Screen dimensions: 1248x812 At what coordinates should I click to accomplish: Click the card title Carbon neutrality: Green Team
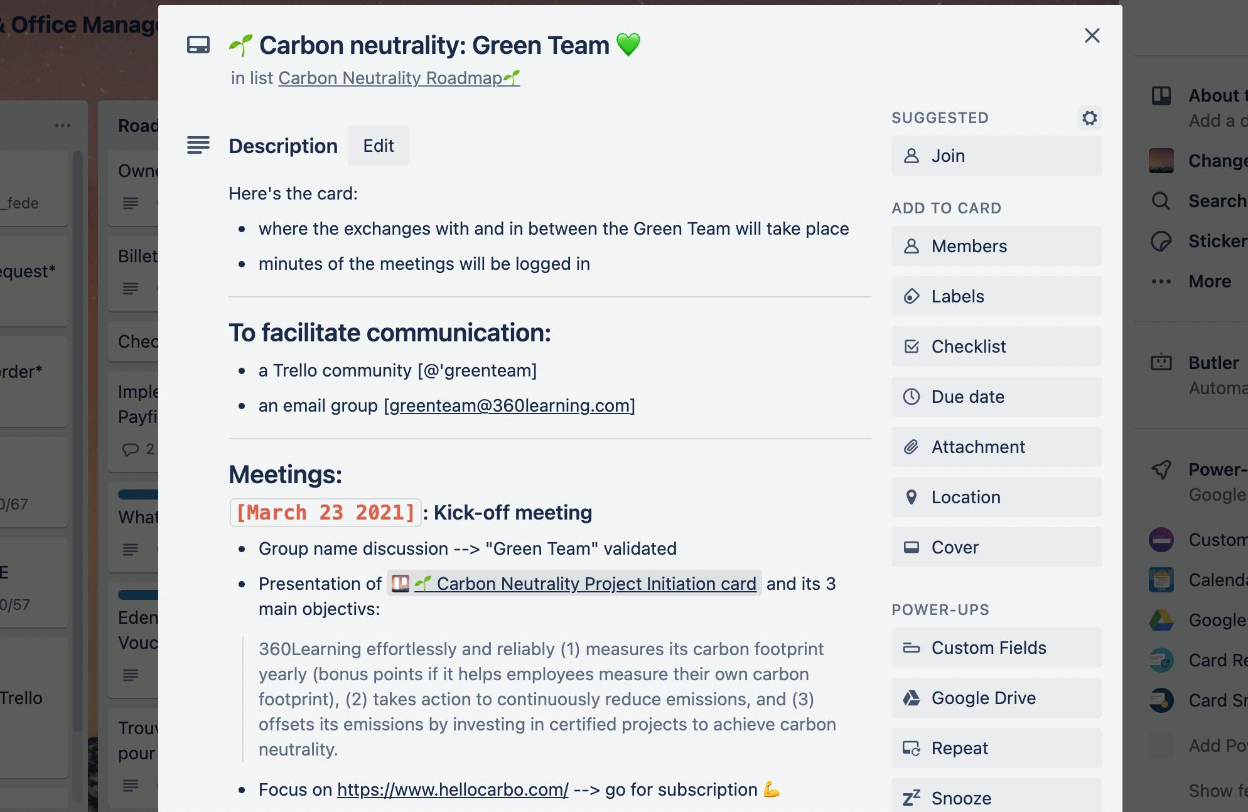pos(434,45)
